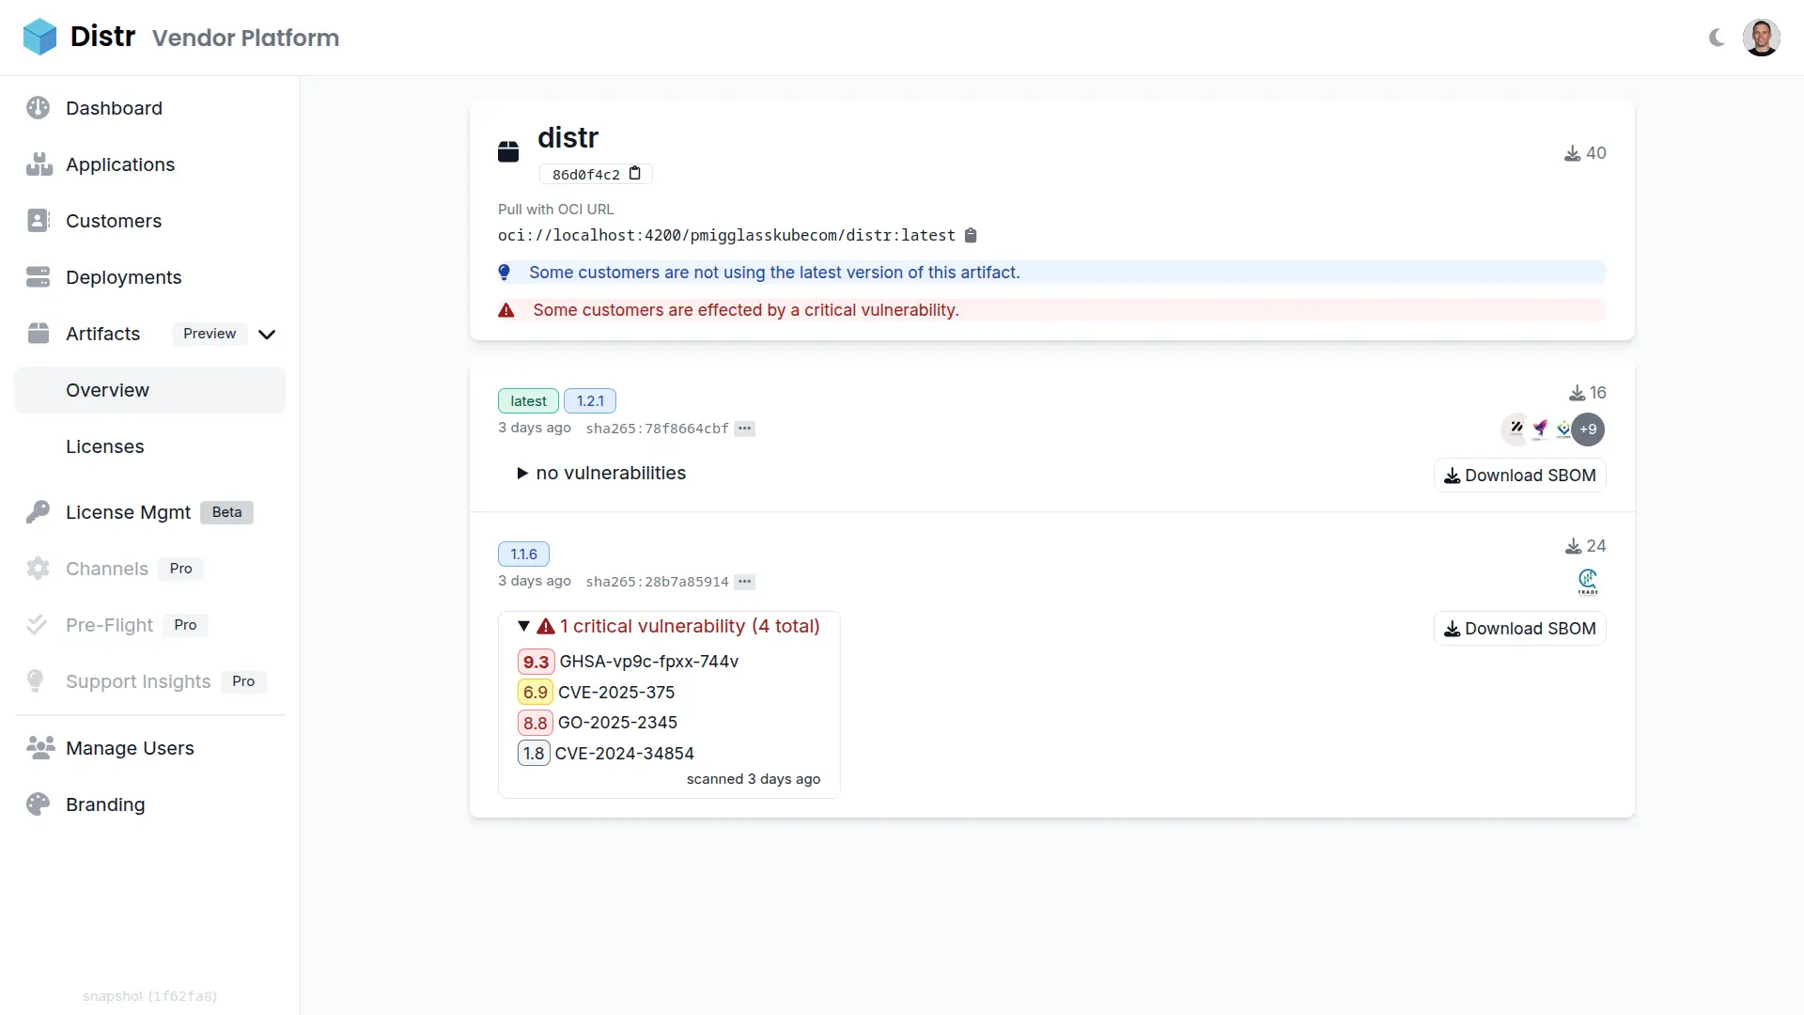Click the Distr cube logo
Screen dimensions: 1804x1015
pos(39,37)
